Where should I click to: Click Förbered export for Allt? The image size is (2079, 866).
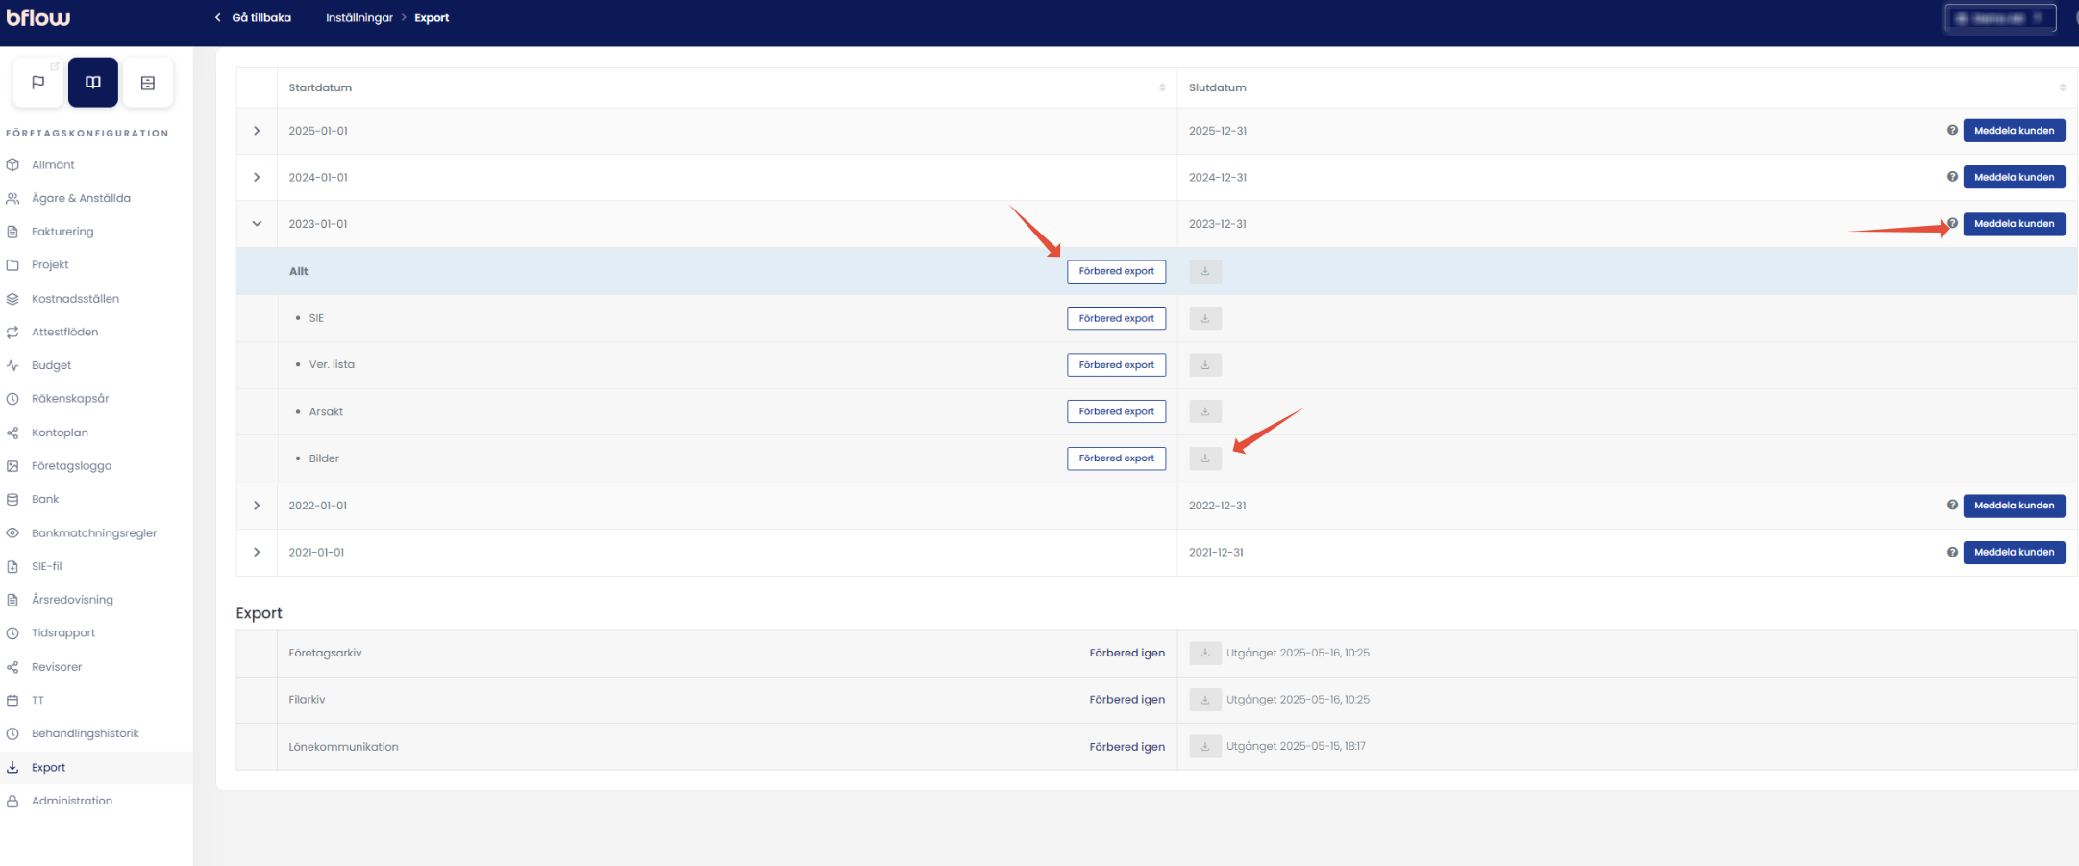[1116, 271]
